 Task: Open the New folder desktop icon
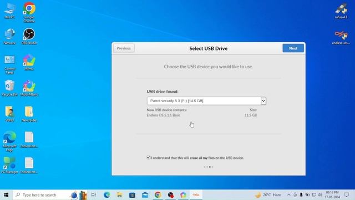click(29, 114)
